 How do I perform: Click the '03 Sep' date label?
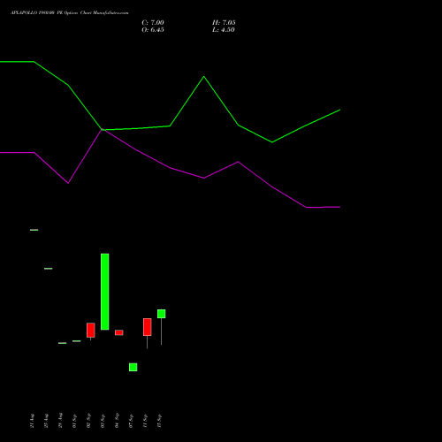click(103, 421)
